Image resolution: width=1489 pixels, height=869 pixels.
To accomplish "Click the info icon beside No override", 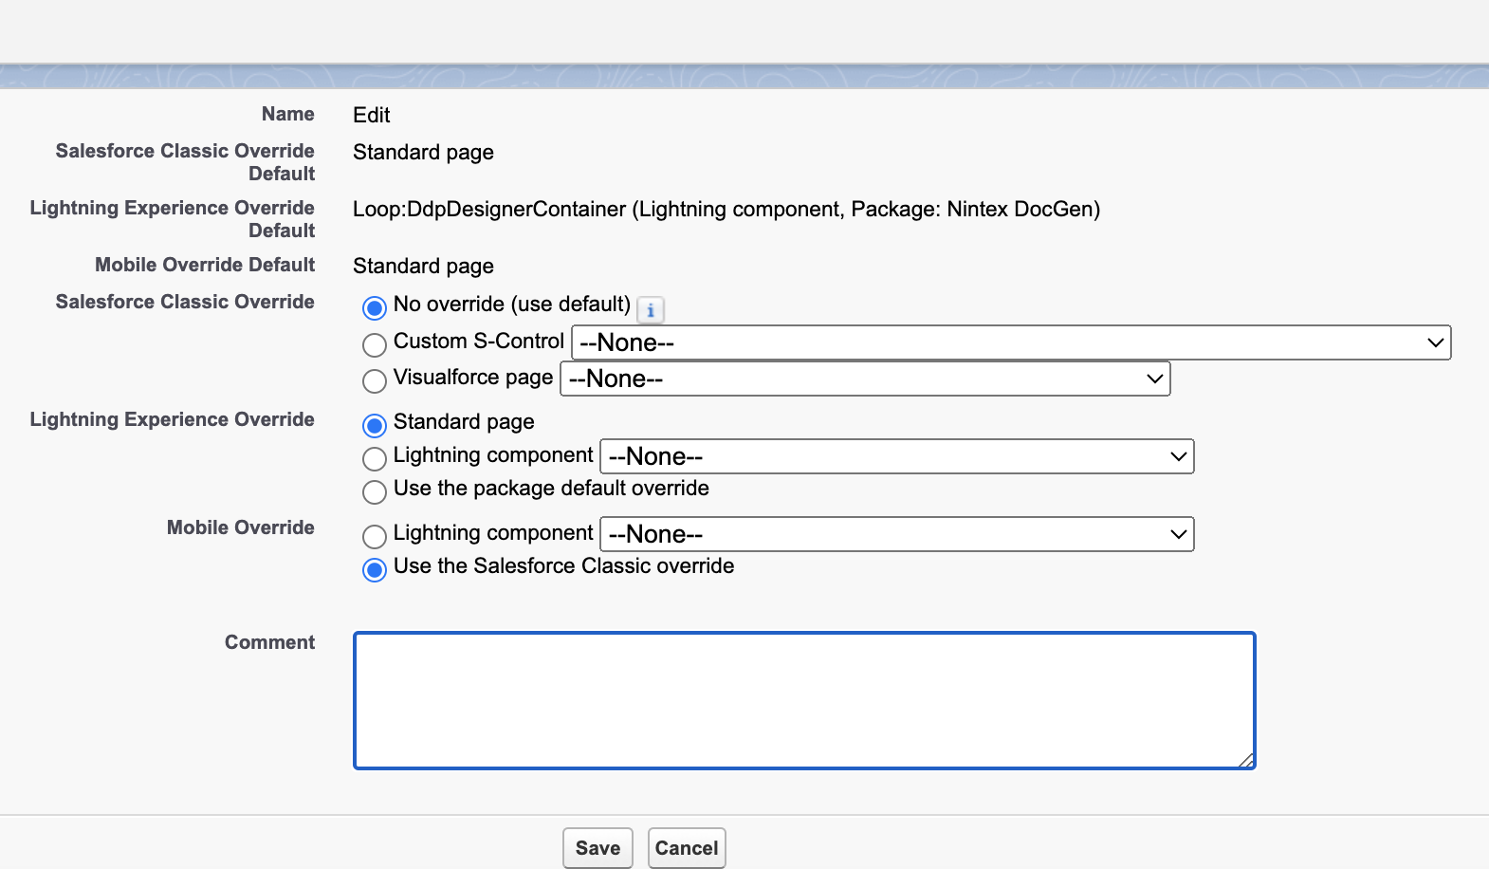I will click(651, 310).
